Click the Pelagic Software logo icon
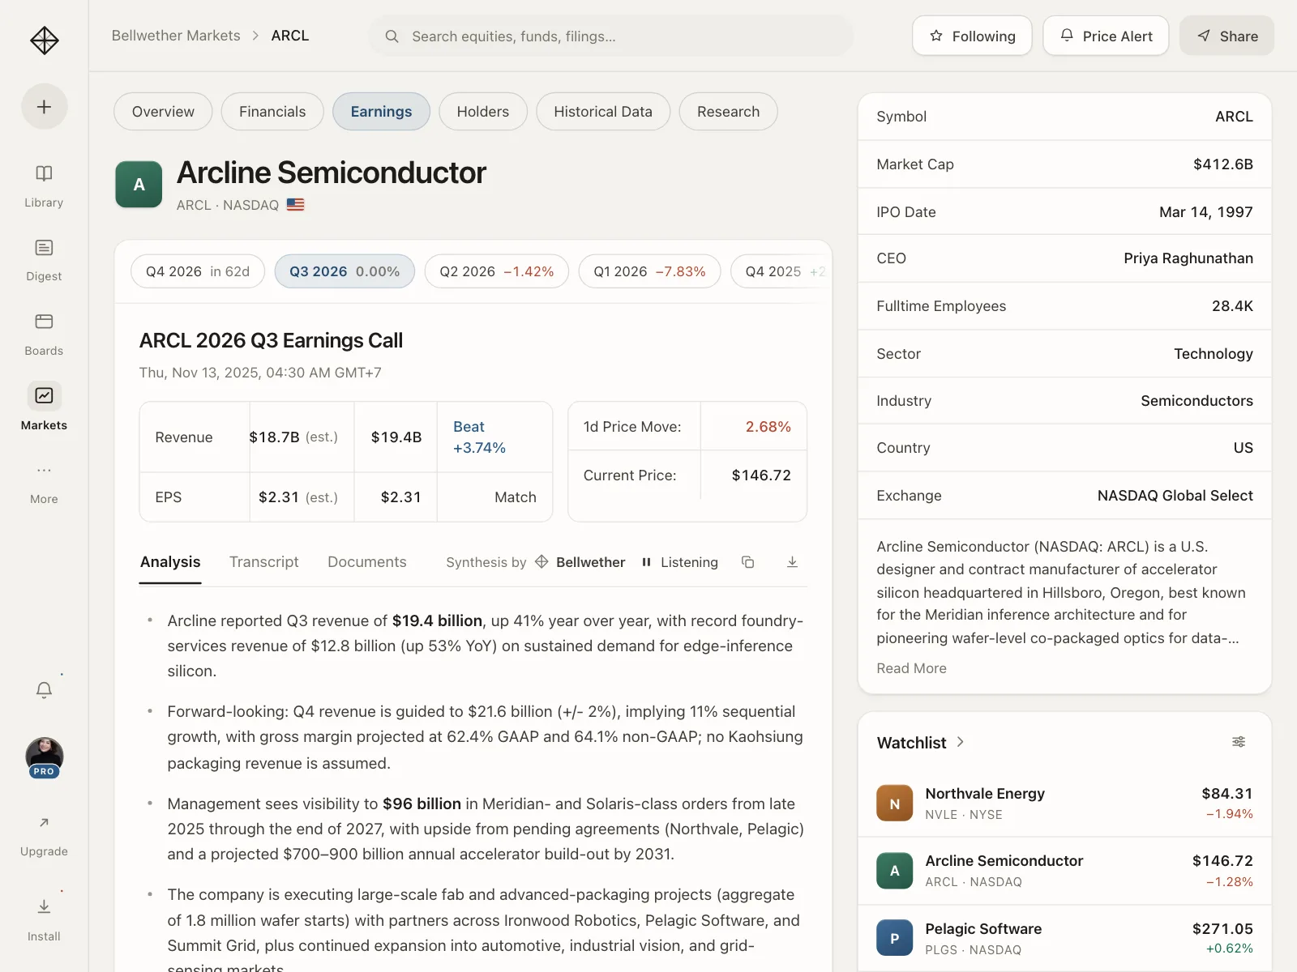This screenshot has width=1297, height=972. coord(895,938)
